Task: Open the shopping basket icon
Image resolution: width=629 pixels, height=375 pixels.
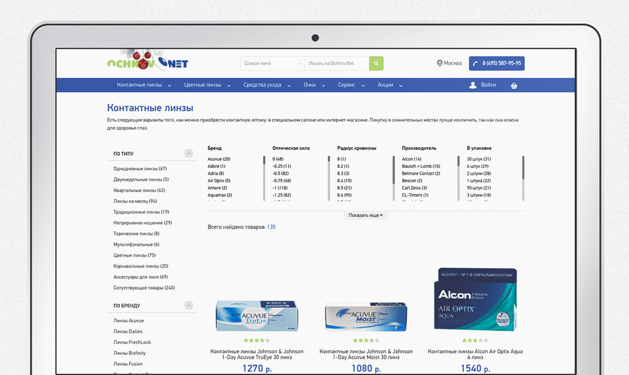Action: click(514, 85)
